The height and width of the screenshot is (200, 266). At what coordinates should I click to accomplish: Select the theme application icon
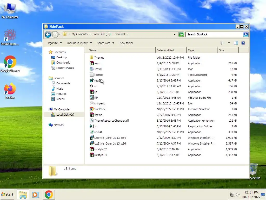92,115
